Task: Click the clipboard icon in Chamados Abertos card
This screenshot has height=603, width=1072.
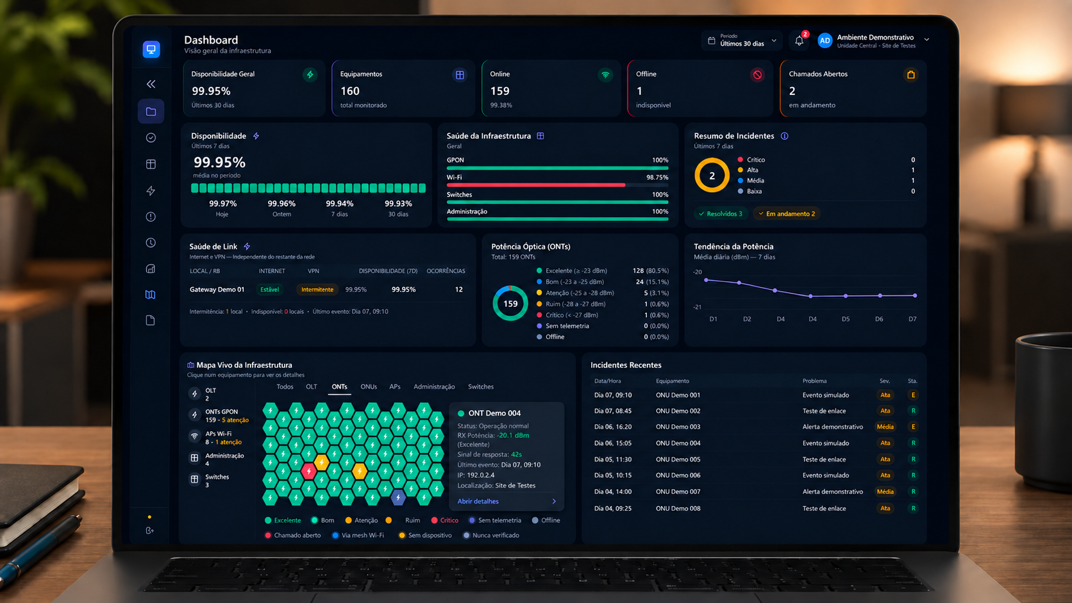Action: pyautogui.click(x=910, y=75)
